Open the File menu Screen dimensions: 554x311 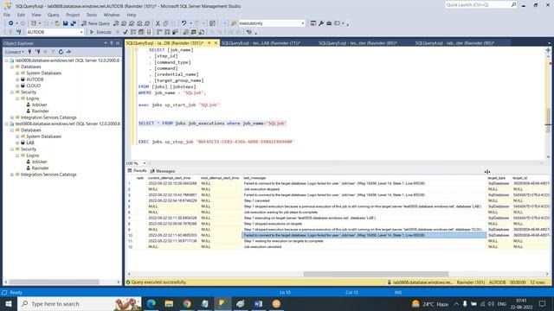[7, 15]
